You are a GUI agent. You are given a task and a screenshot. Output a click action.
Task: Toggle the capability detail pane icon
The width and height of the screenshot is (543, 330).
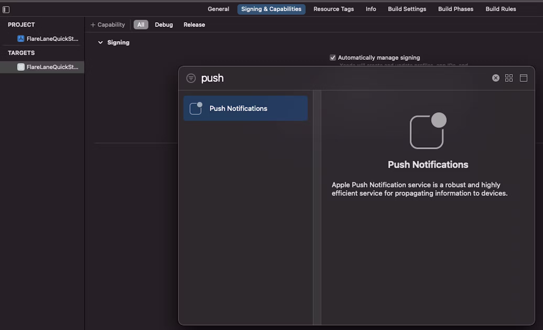pos(523,78)
